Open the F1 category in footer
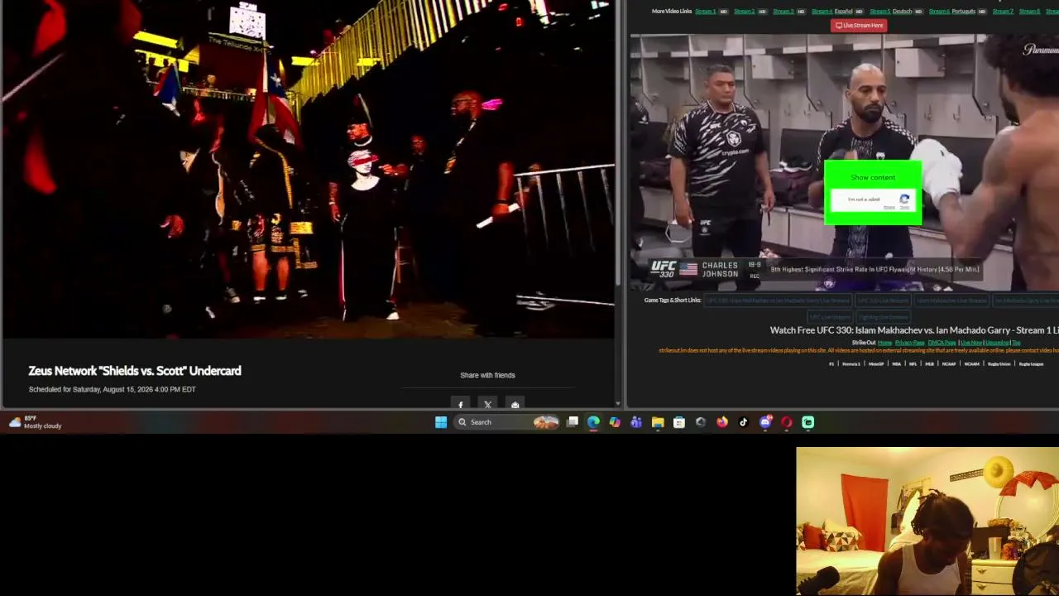This screenshot has height=596, width=1059. (831, 364)
